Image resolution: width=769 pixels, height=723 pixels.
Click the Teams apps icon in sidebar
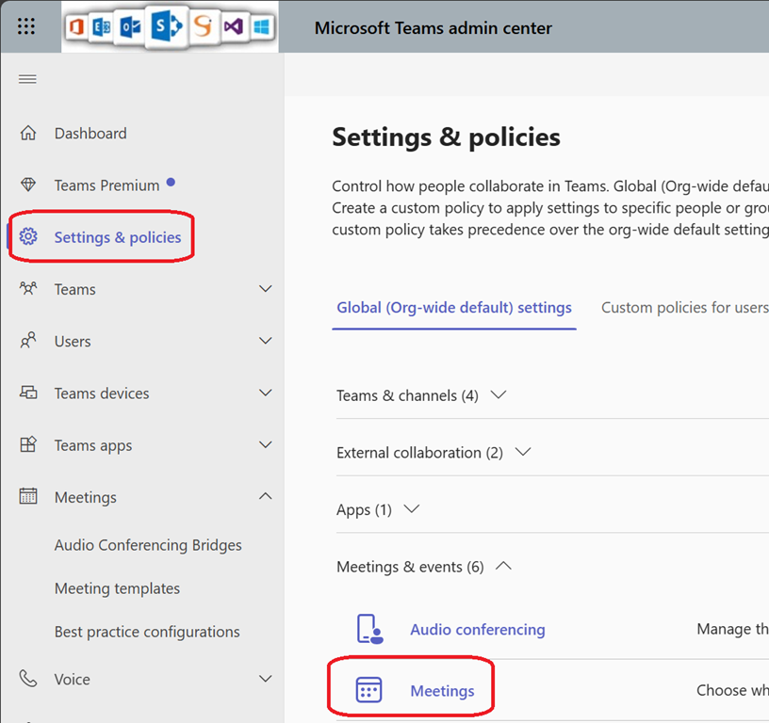pyautogui.click(x=28, y=445)
